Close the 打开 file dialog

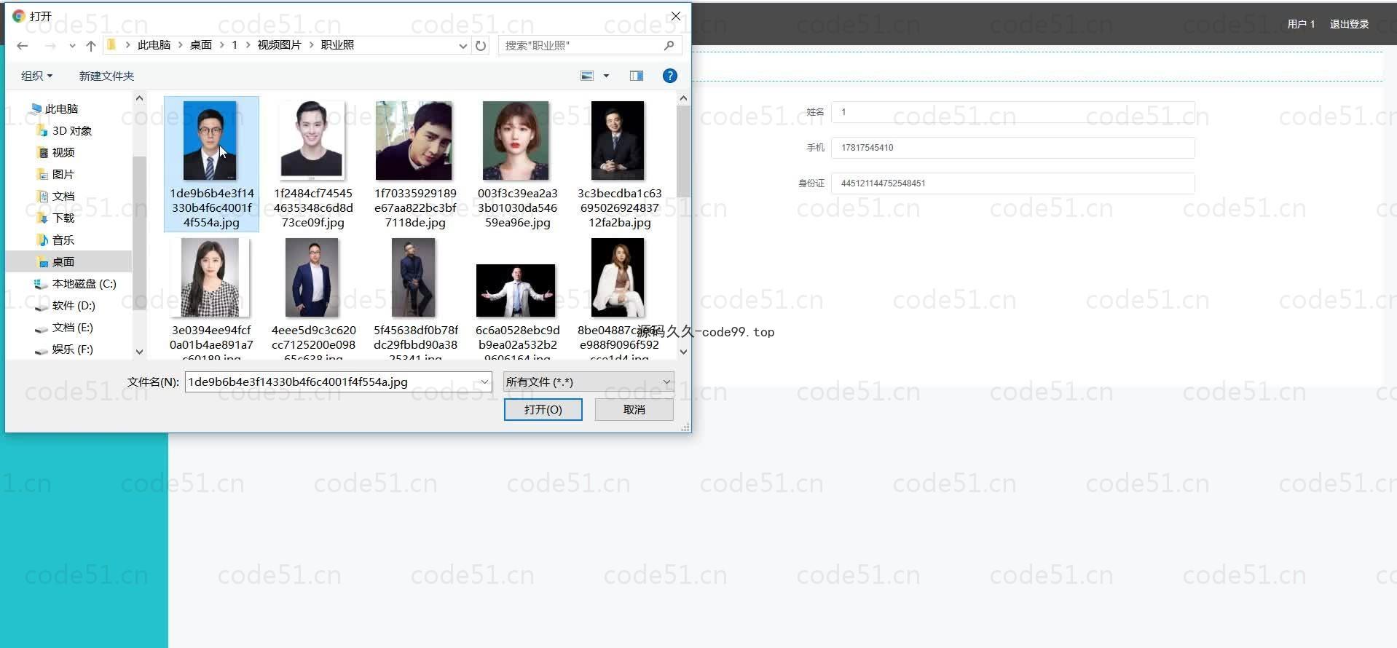[x=676, y=16]
